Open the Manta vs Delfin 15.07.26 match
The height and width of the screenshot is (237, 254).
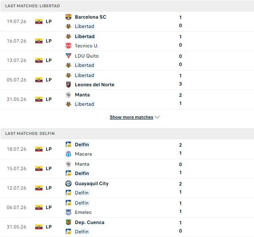[x=127, y=169]
